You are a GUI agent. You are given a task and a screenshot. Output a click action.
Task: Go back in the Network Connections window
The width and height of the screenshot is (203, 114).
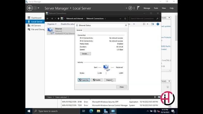click(48, 19)
